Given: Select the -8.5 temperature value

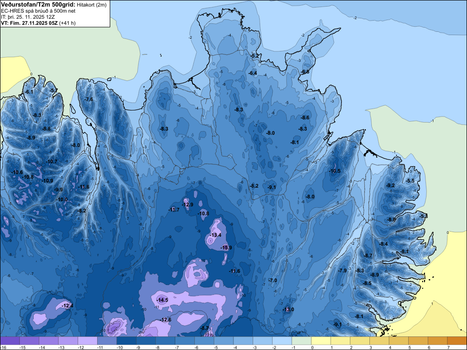Looking at the screenshot, I should coord(368,283).
